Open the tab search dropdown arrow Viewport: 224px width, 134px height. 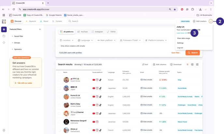click(x=211, y=3)
